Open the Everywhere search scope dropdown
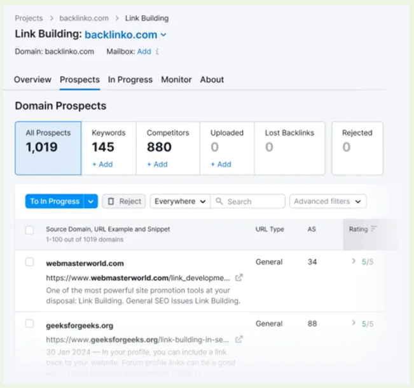The width and height of the screenshot is (414, 388). [x=180, y=201]
